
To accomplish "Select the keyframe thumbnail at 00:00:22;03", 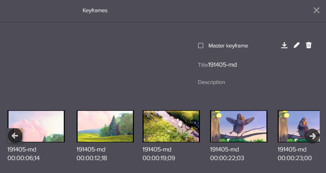I will (x=239, y=126).
